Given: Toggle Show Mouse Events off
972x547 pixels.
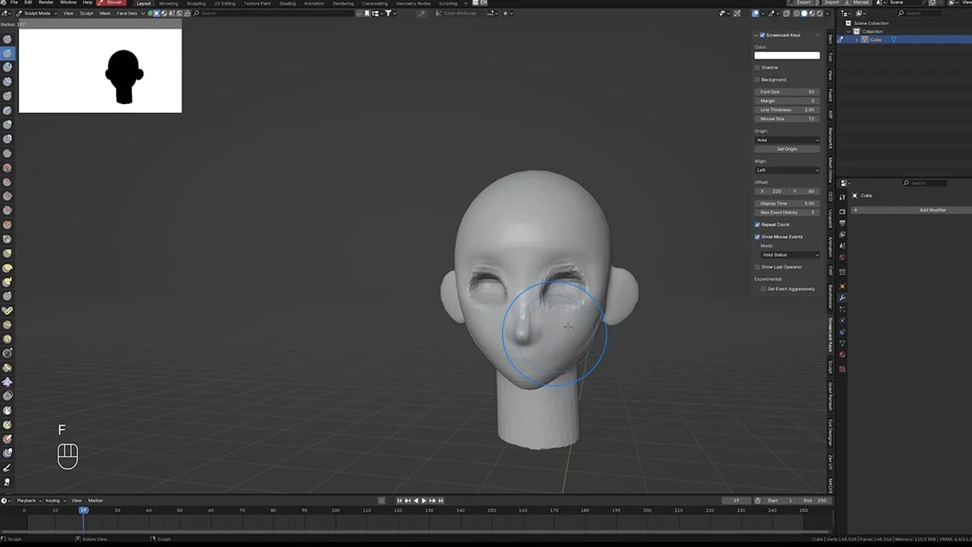Looking at the screenshot, I should coord(757,236).
